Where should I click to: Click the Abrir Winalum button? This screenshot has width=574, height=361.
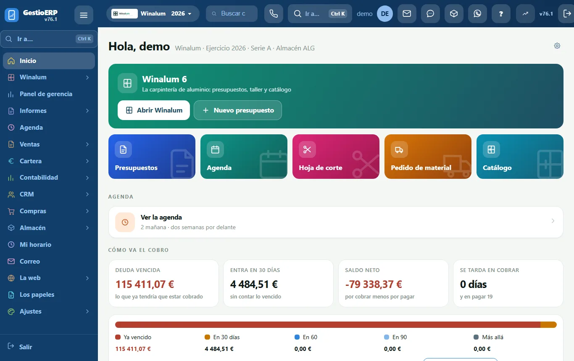154,110
